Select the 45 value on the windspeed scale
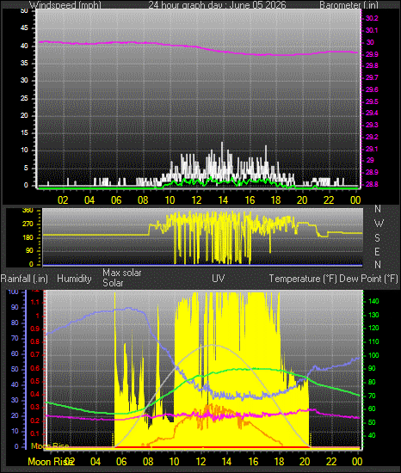The image size is (401, 473). (24, 28)
